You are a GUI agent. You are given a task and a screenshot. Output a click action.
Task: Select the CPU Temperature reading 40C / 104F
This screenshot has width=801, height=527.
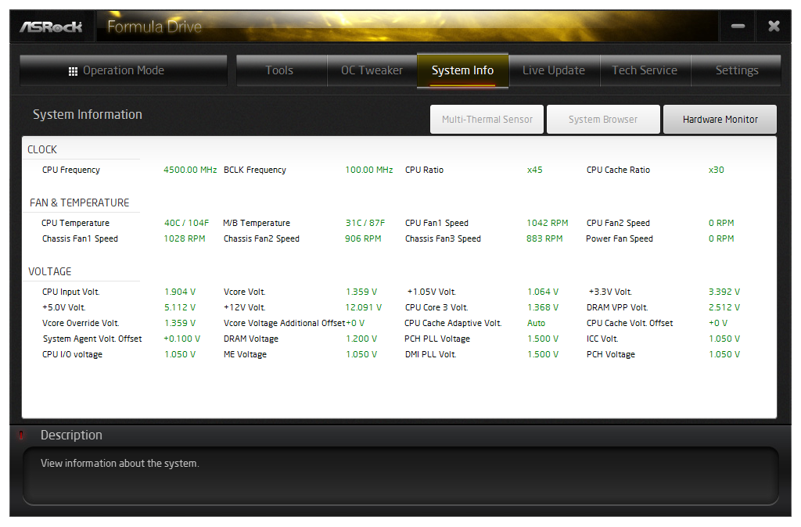186,223
